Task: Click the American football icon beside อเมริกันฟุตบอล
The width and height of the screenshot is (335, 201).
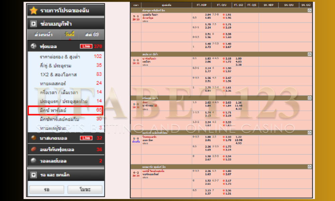Action: [33, 149]
